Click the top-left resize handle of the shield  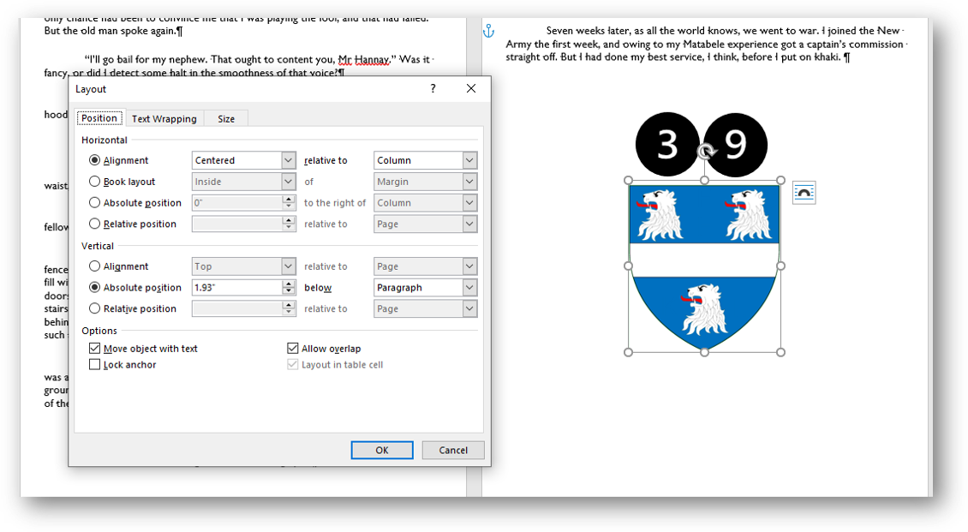[629, 181]
